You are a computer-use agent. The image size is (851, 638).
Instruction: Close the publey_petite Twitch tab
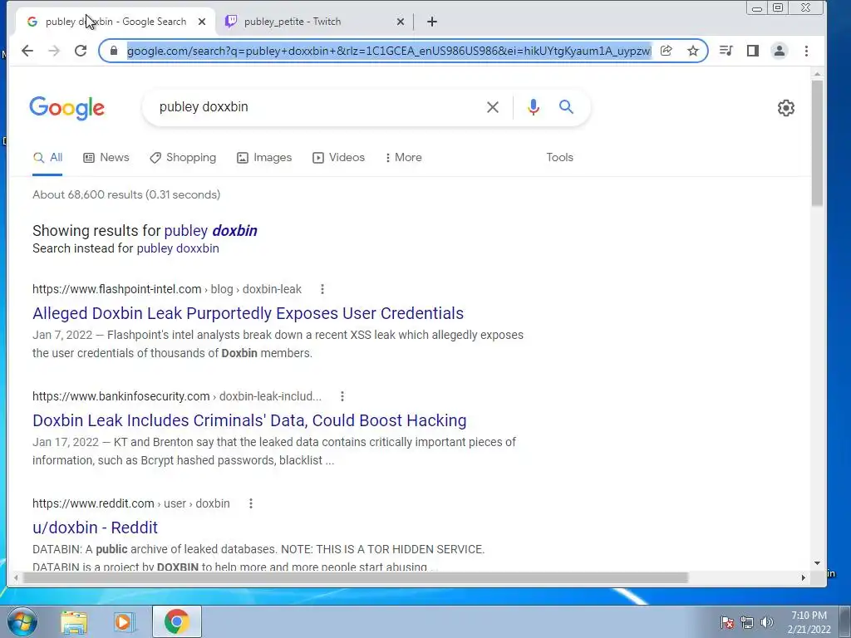click(401, 22)
